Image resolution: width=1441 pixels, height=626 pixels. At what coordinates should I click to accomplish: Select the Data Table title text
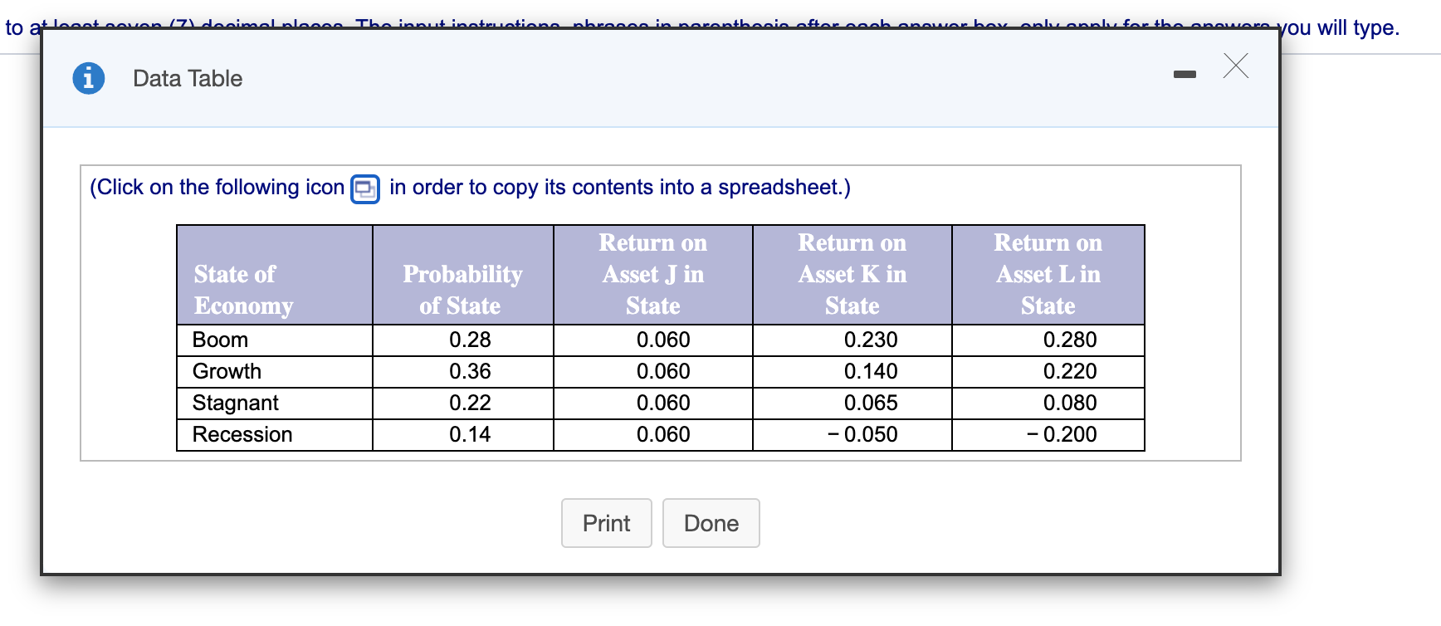click(x=188, y=79)
